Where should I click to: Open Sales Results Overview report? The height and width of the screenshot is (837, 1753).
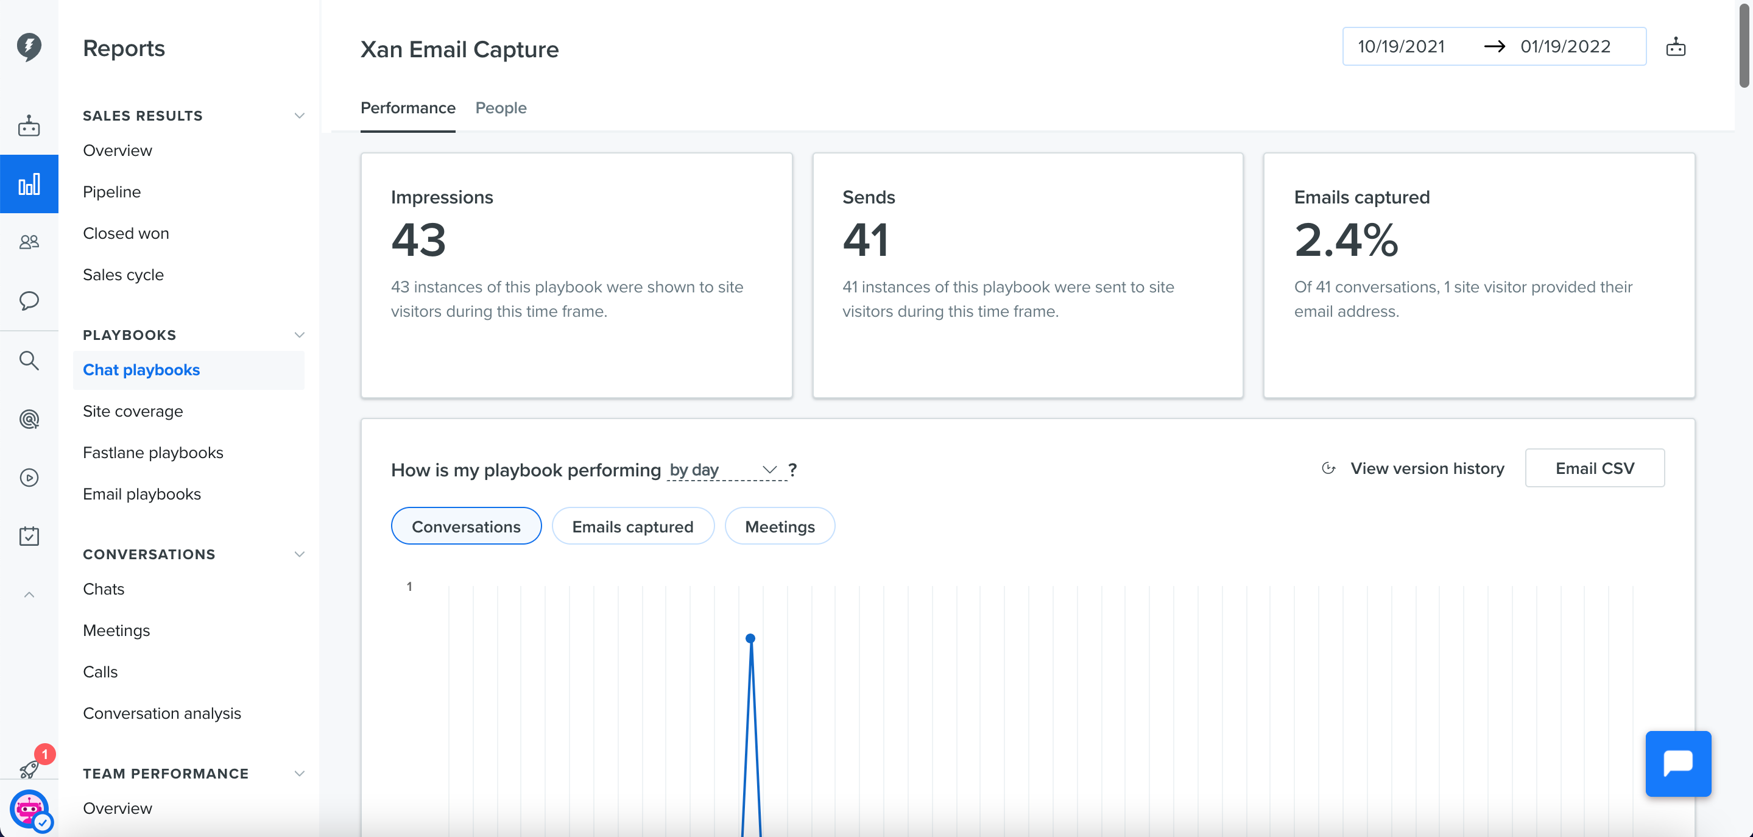click(118, 150)
